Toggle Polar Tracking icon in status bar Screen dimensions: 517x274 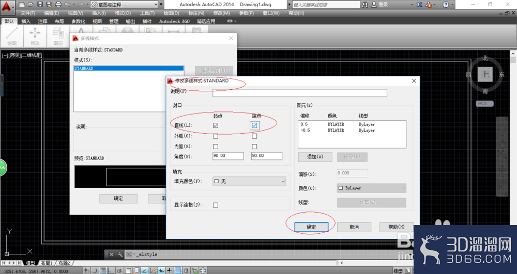tap(119, 270)
